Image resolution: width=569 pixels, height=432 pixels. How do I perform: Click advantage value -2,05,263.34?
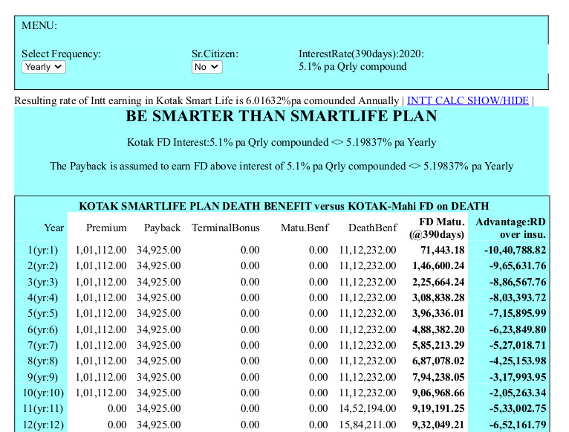pos(518,393)
